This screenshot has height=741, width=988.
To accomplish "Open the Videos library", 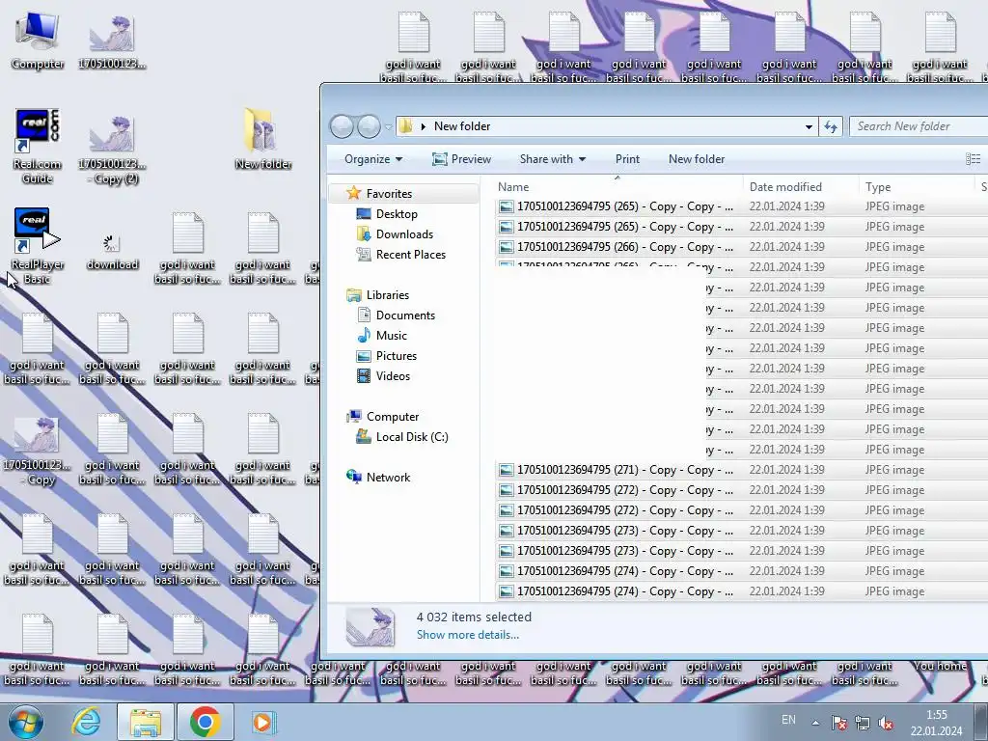I will pyautogui.click(x=393, y=375).
